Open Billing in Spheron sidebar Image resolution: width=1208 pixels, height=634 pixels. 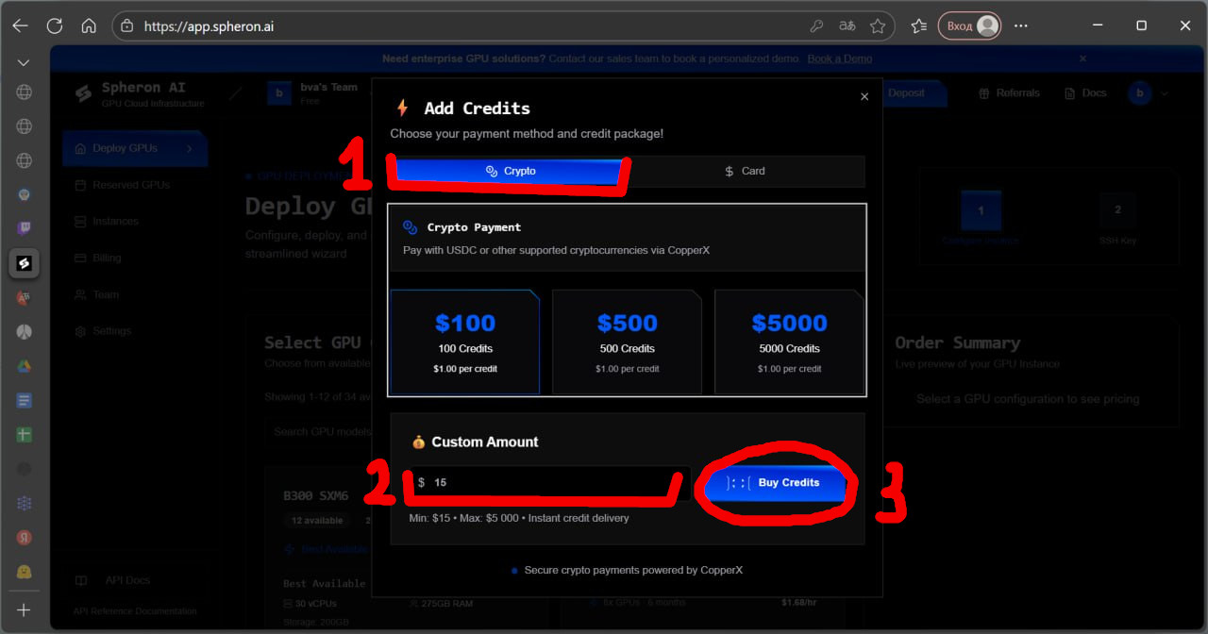[98, 258]
